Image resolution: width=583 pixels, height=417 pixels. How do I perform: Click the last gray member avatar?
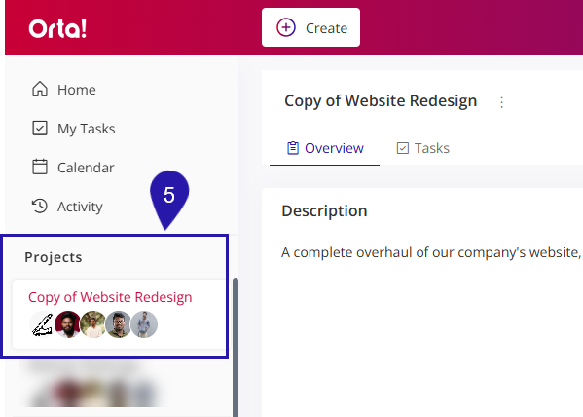pos(144,324)
